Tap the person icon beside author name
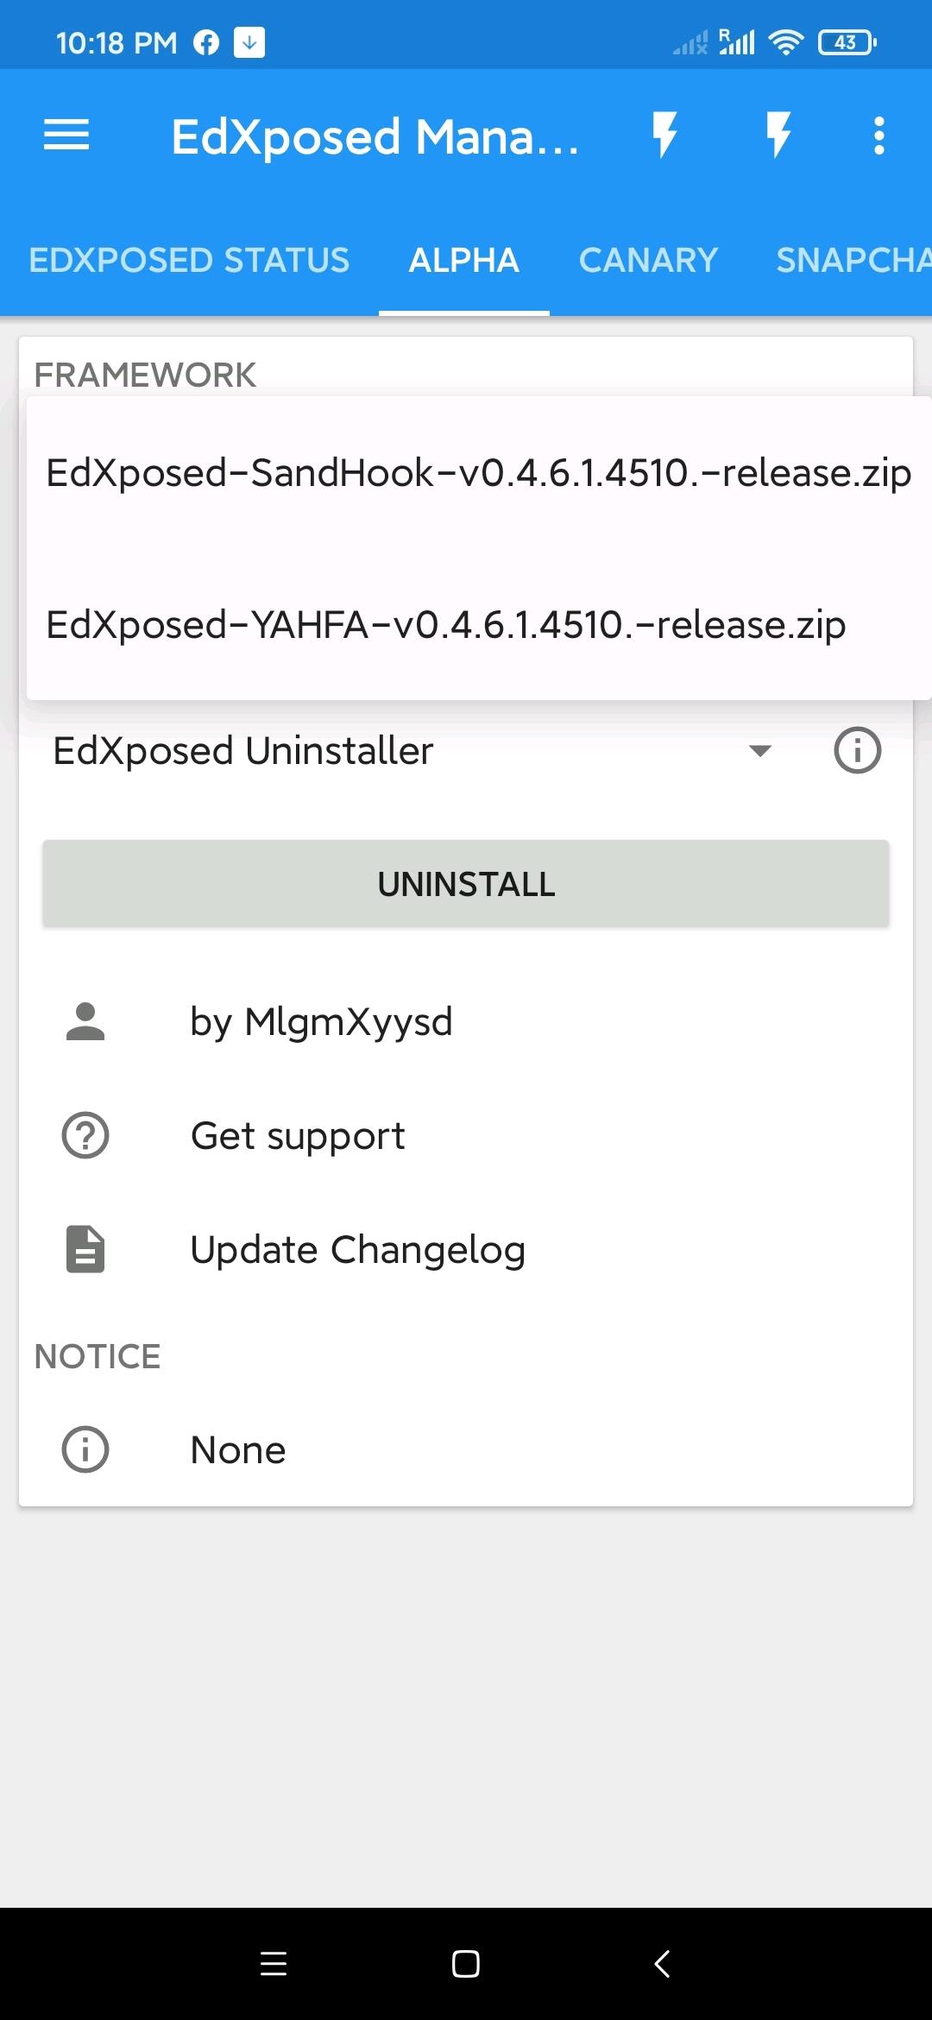Image resolution: width=932 pixels, height=2020 pixels. tap(85, 1022)
